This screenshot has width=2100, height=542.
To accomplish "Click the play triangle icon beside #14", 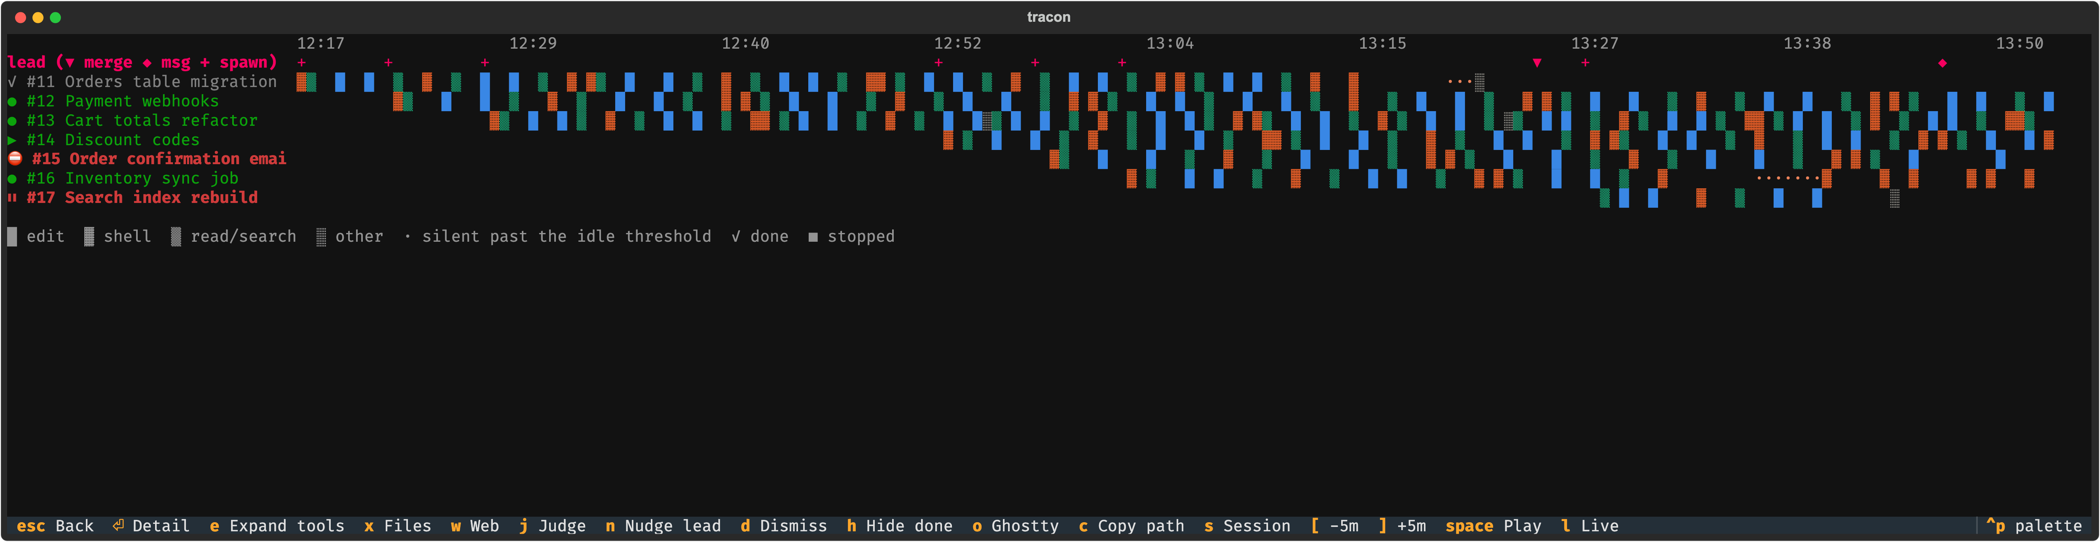I will pyautogui.click(x=12, y=140).
